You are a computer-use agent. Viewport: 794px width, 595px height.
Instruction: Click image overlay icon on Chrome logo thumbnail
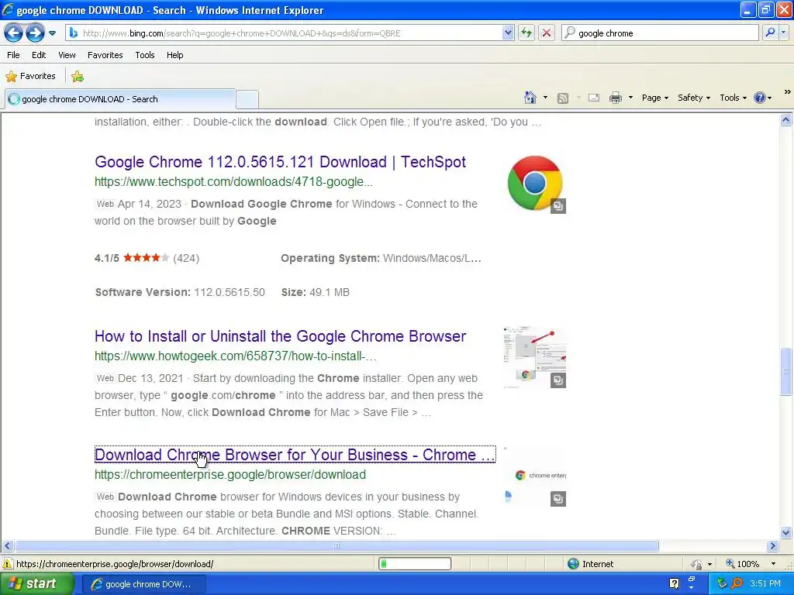point(558,206)
